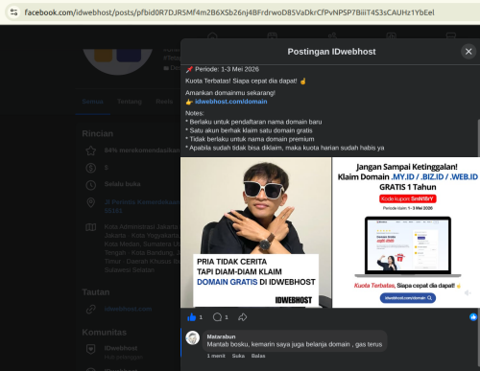Image resolution: width=480 pixels, height=371 pixels.
Task: Click the dollar price range icon
Action: [91, 168]
